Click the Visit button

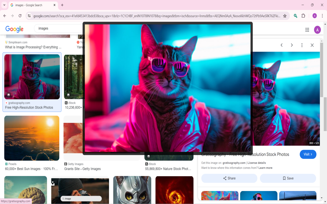tap(308, 154)
